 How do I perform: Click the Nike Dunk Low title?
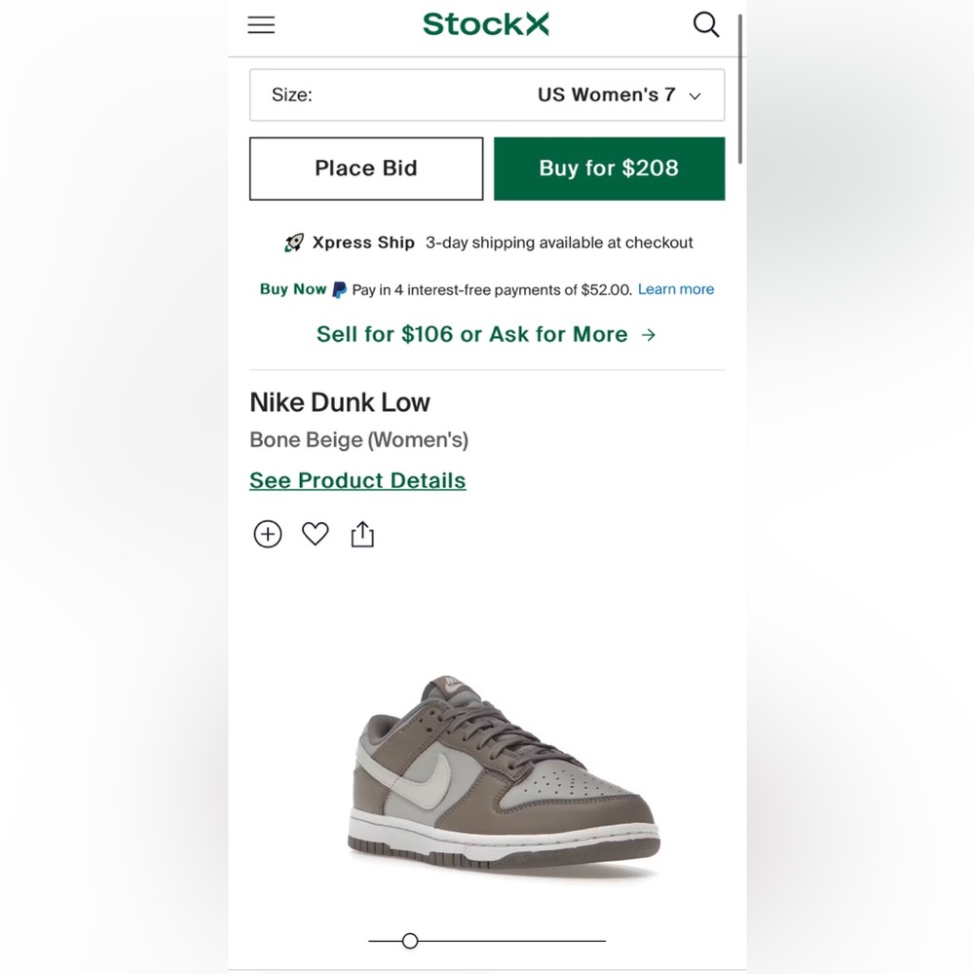340,402
